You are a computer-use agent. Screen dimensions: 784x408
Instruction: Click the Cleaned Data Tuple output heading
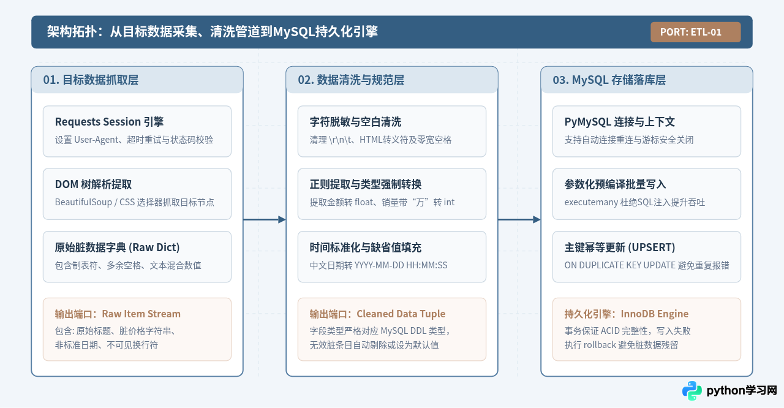[378, 314]
